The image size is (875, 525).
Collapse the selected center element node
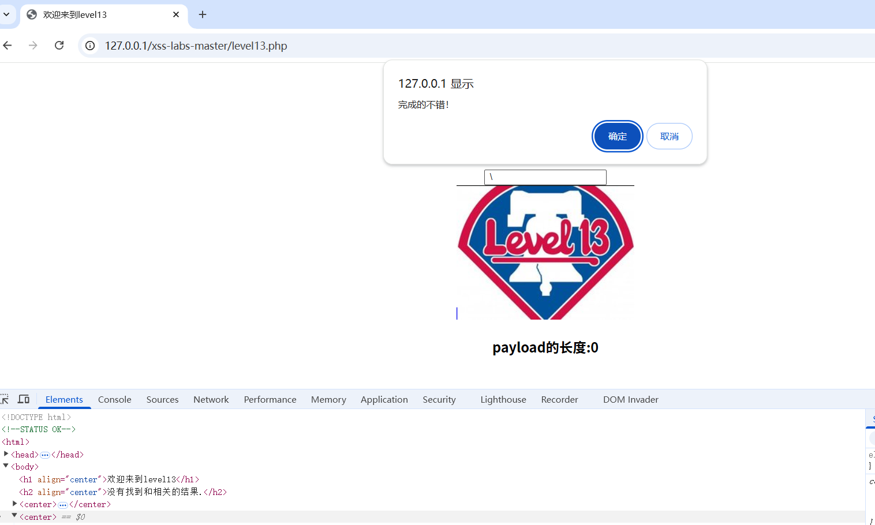[x=14, y=516]
